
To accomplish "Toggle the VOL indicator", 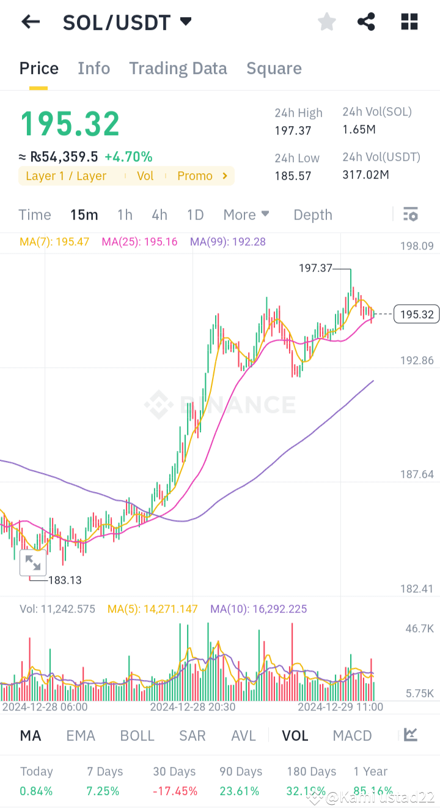I will [295, 735].
